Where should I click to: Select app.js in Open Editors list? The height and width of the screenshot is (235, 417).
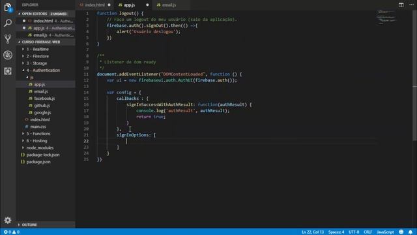46,28
